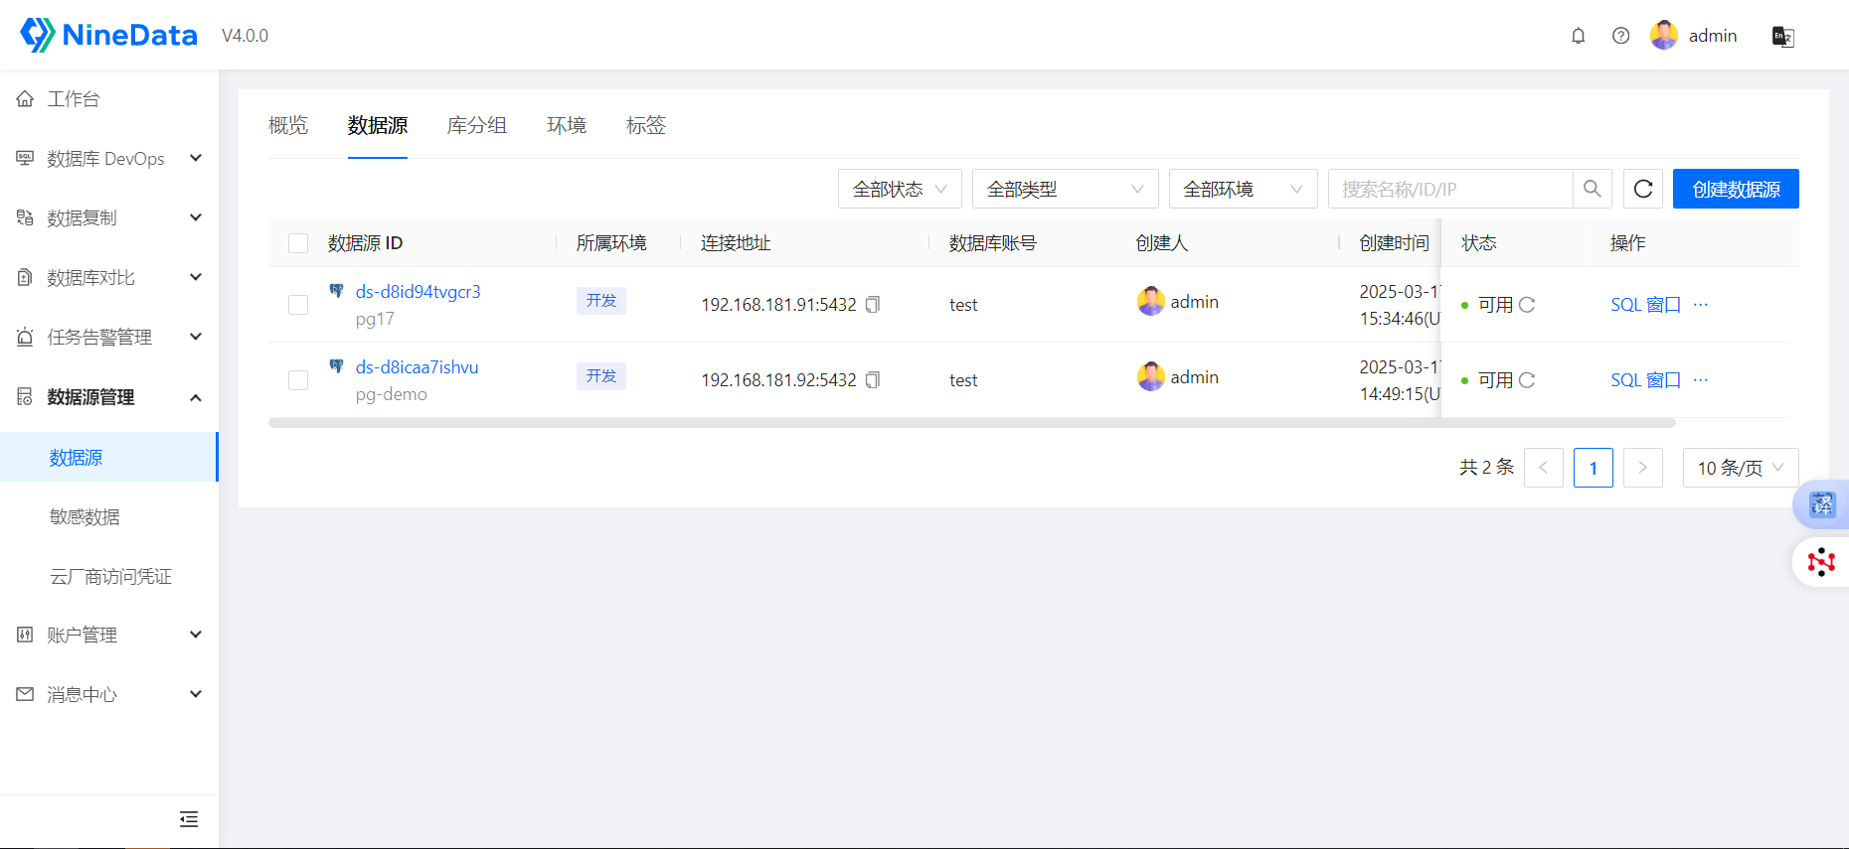Click the 消息中心 mail icon
The width and height of the screenshot is (1849, 849).
tap(25, 694)
